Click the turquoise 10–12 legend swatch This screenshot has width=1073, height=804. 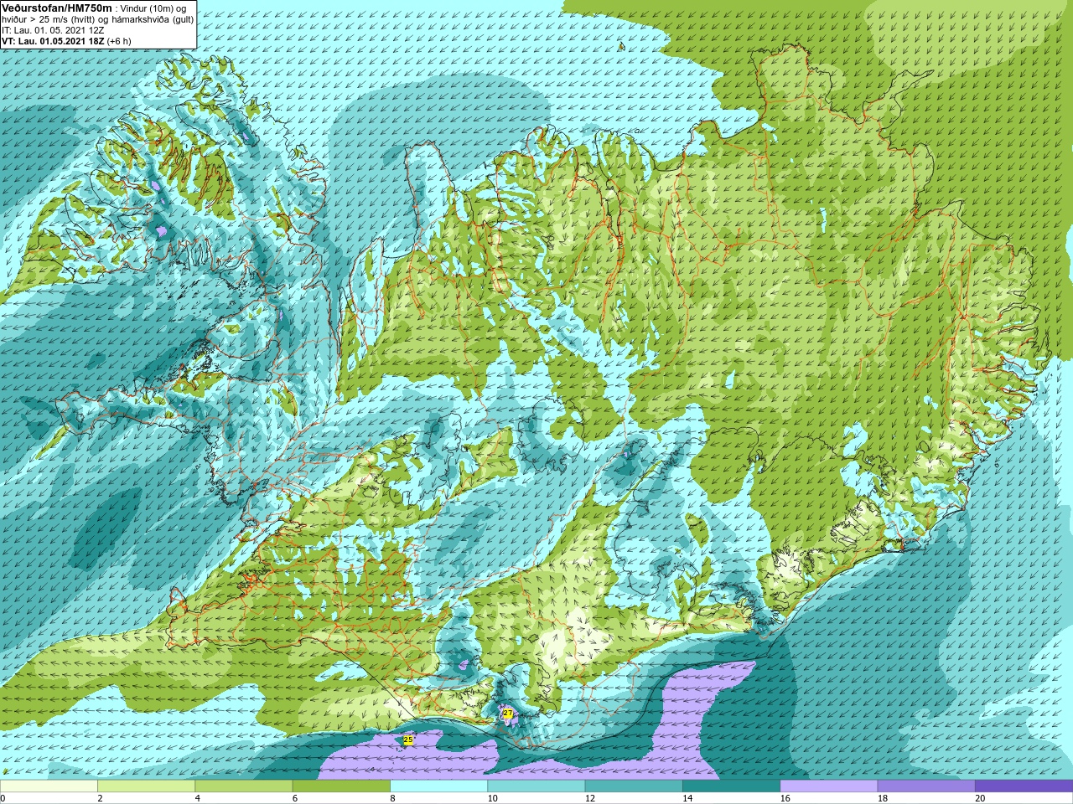pyautogui.click(x=536, y=786)
